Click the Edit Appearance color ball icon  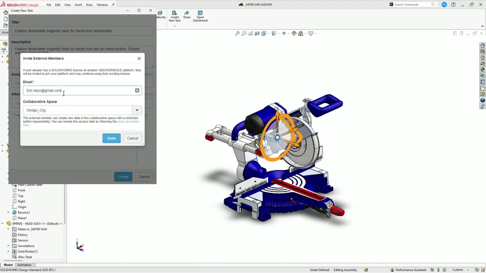294,33
